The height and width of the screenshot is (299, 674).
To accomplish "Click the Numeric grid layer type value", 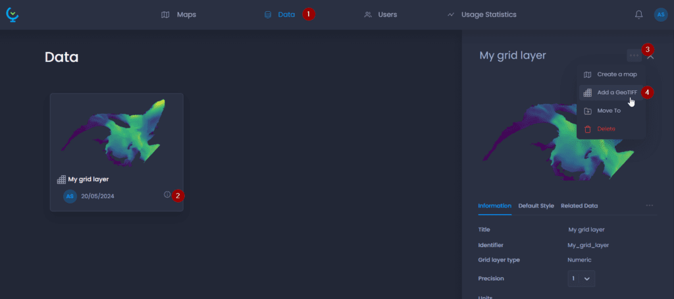I will (579, 260).
